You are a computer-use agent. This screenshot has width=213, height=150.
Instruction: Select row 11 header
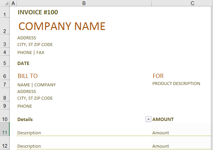(x=5, y=132)
